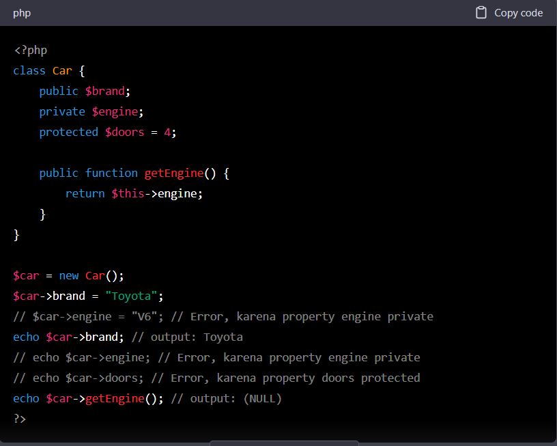The image size is (557, 446).
Task: Select the Car class name
Action: click(61, 70)
